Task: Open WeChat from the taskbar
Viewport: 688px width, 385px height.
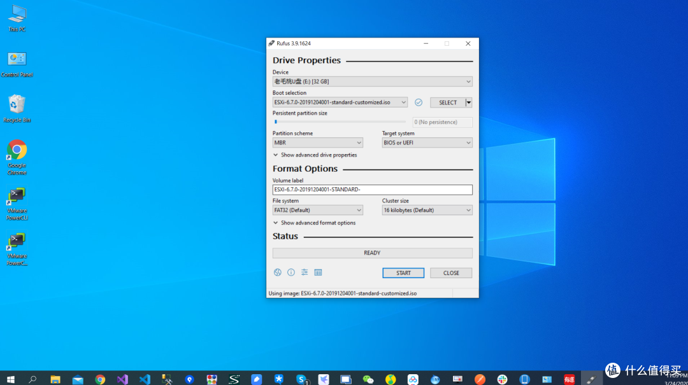Action: pos(368,379)
